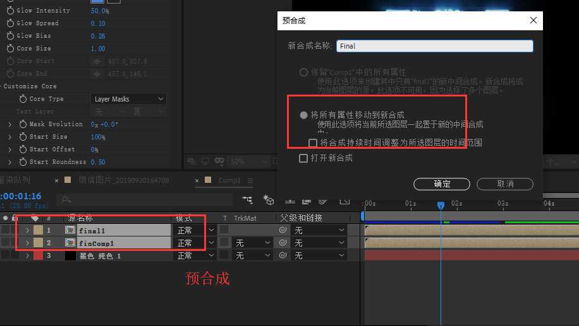
Task: Toggle visibility of layer 3 solid
Action: point(5,255)
